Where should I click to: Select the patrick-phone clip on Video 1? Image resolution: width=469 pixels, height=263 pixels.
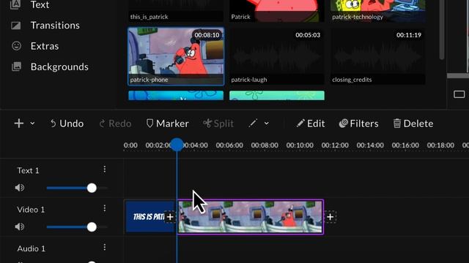click(x=251, y=217)
